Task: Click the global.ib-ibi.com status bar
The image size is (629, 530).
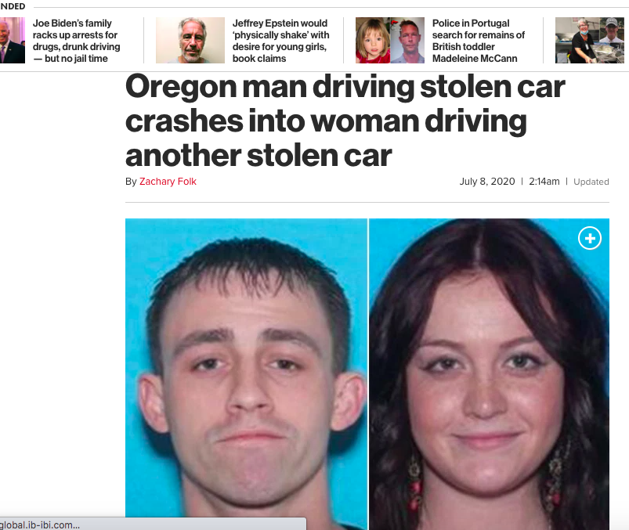Action: pyautogui.click(x=154, y=525)
